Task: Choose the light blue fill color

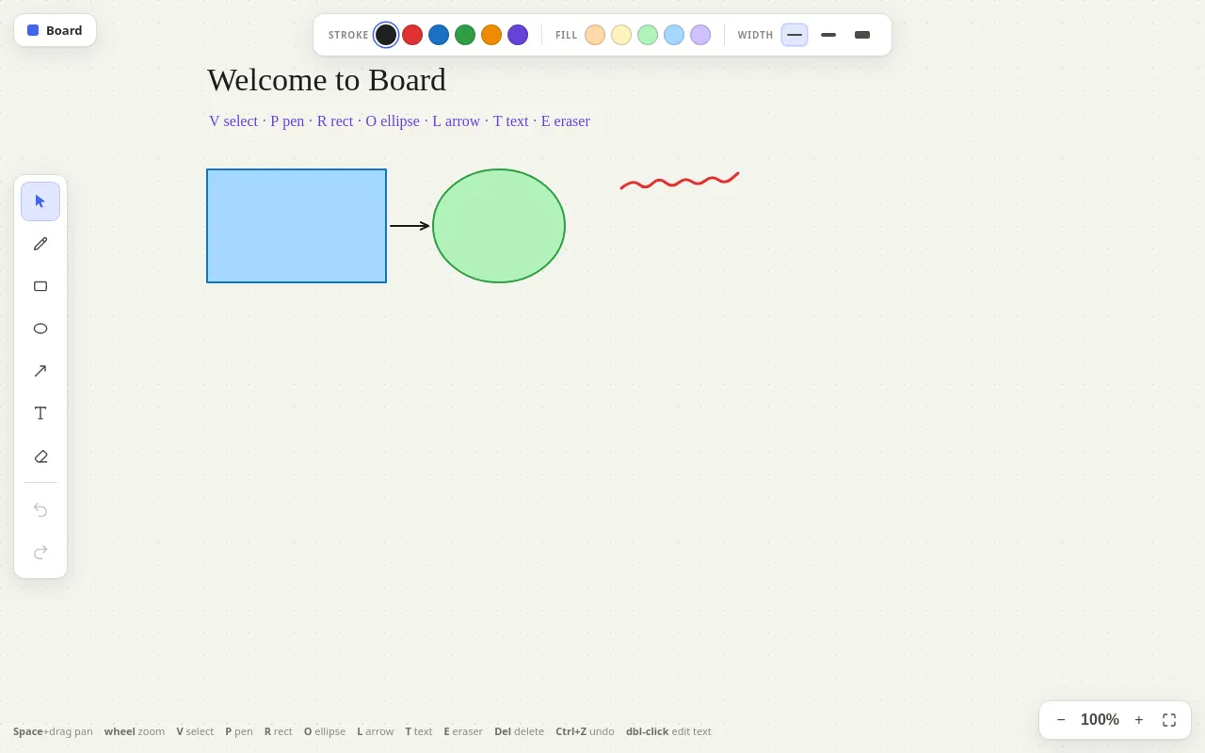Action: 674,35
